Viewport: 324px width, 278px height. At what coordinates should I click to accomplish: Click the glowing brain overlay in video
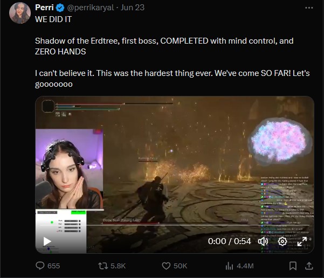tap(279, 141)
